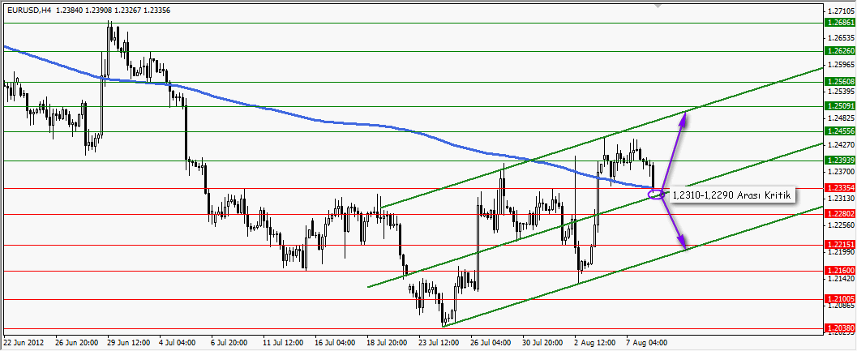Click the red 1.22151 price level label
Viewport: 857px width, 351px height.
click(841, 244)
